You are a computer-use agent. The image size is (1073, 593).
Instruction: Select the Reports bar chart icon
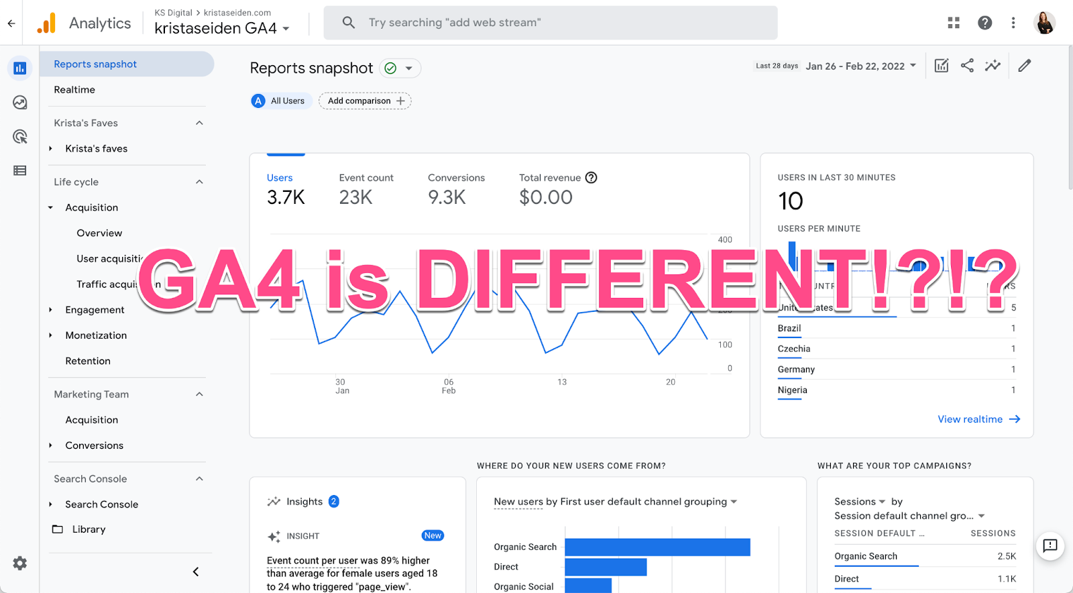tap(20, 68)
